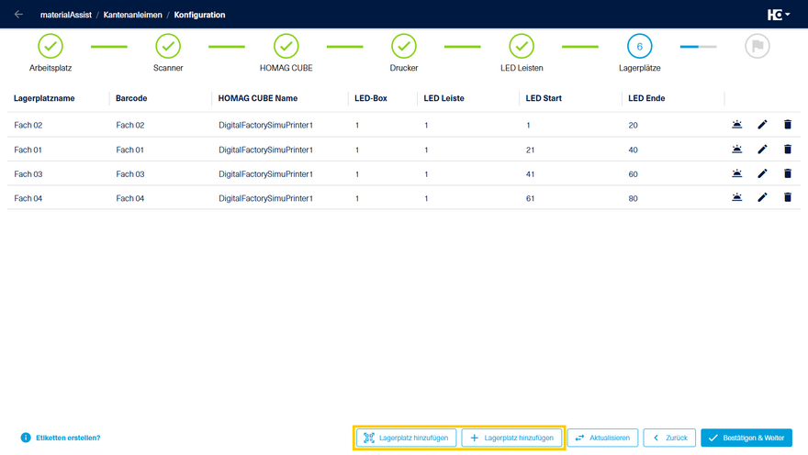The image size is (808, 455).
Task: Click Bestätigen & Weiter
Action: (746, 438)
